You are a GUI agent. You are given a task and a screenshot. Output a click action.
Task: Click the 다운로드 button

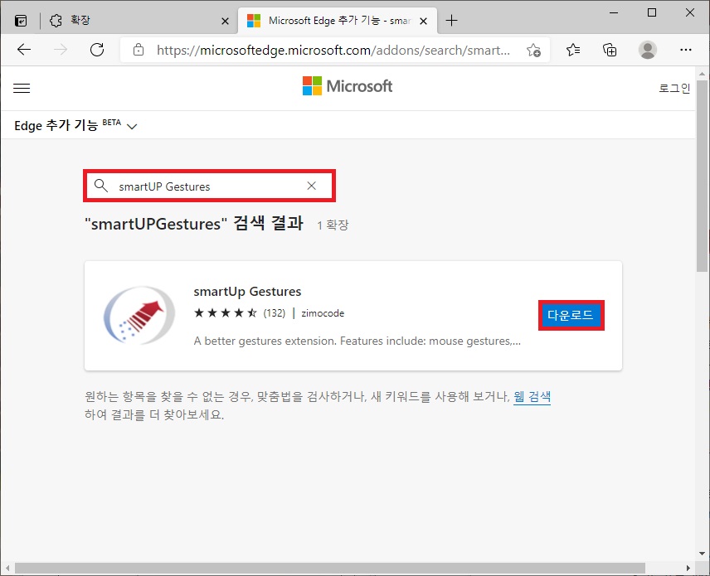tap(571, 315)
